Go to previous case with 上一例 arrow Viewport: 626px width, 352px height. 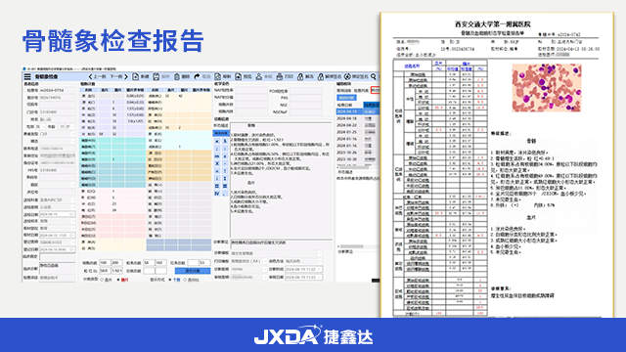(91, 76)
